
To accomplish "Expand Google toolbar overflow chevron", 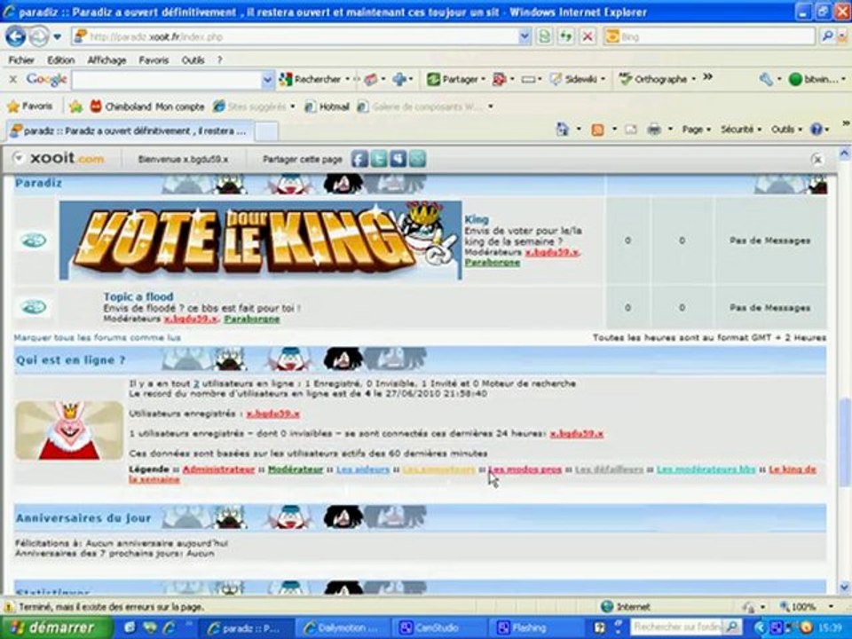I will coord(707,77).
